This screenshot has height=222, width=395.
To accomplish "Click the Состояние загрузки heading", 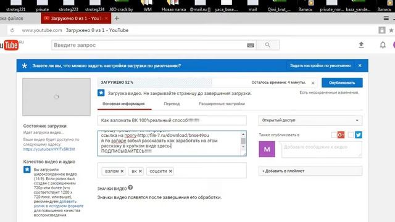I will [x=45, y=126].
